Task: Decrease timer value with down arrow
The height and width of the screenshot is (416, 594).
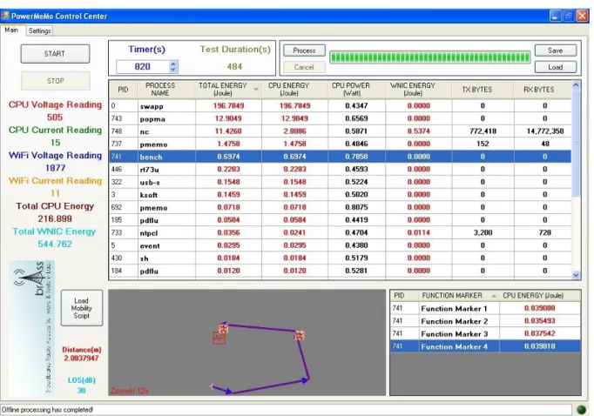Action: tap(173, 70)
